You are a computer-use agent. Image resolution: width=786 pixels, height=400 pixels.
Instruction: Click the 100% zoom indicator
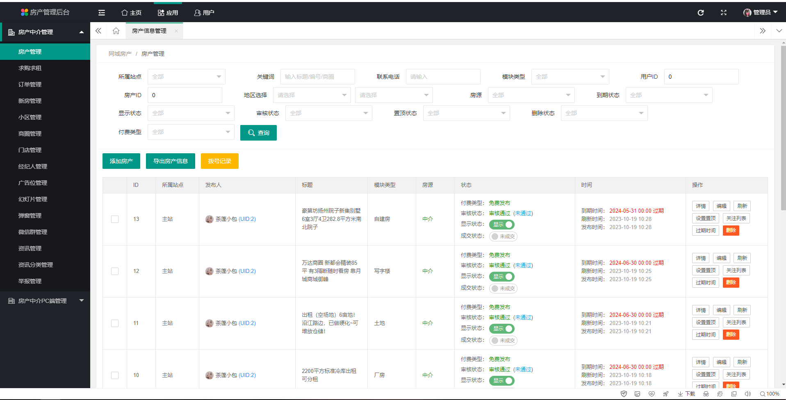770,394
